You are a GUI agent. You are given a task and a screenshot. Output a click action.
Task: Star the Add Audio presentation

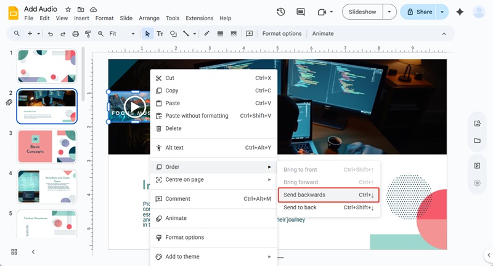point(68,9)
